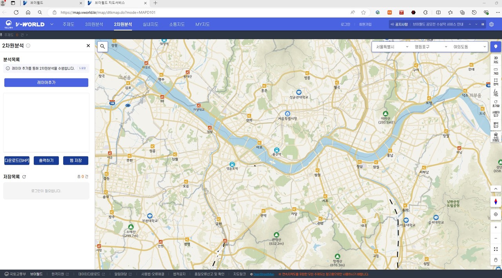
Task: Click the fullscreen expand map icon
Action: (x=496, y=249)
